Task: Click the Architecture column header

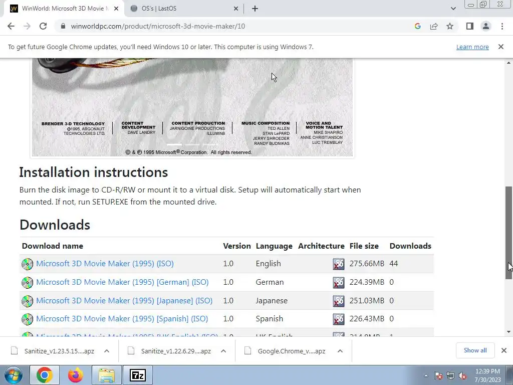Action: [x=321, y=246]
